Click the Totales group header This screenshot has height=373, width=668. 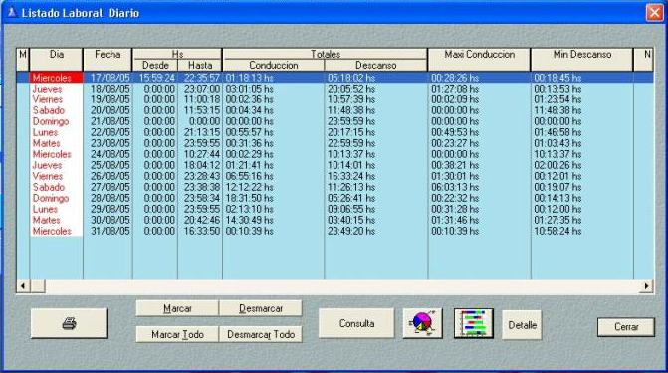(x=326, y=54)
